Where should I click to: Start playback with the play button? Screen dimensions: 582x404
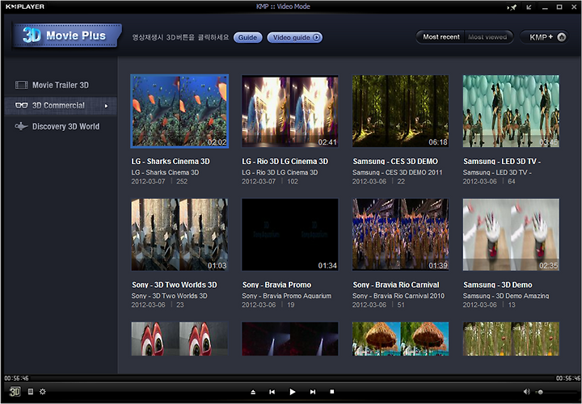[x=292, y=392]
